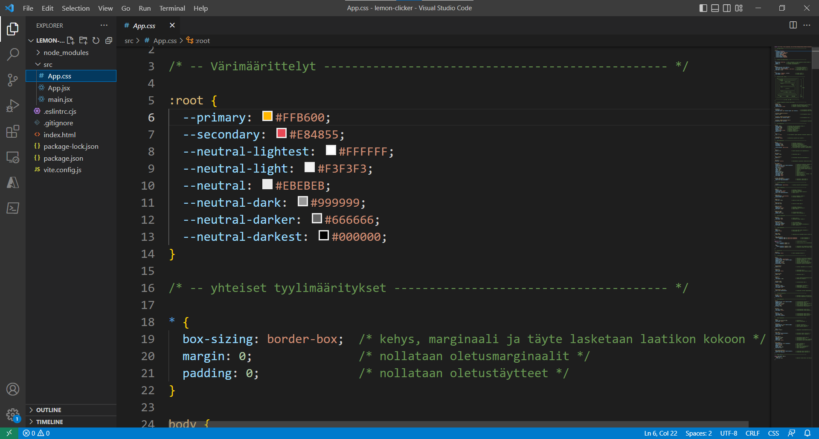Change indentation Spaces: 2 setting

[699, 433]
